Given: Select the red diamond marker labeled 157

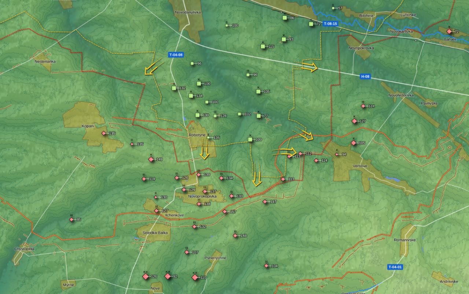Looking at the screenshot, I should click(225, 212).
